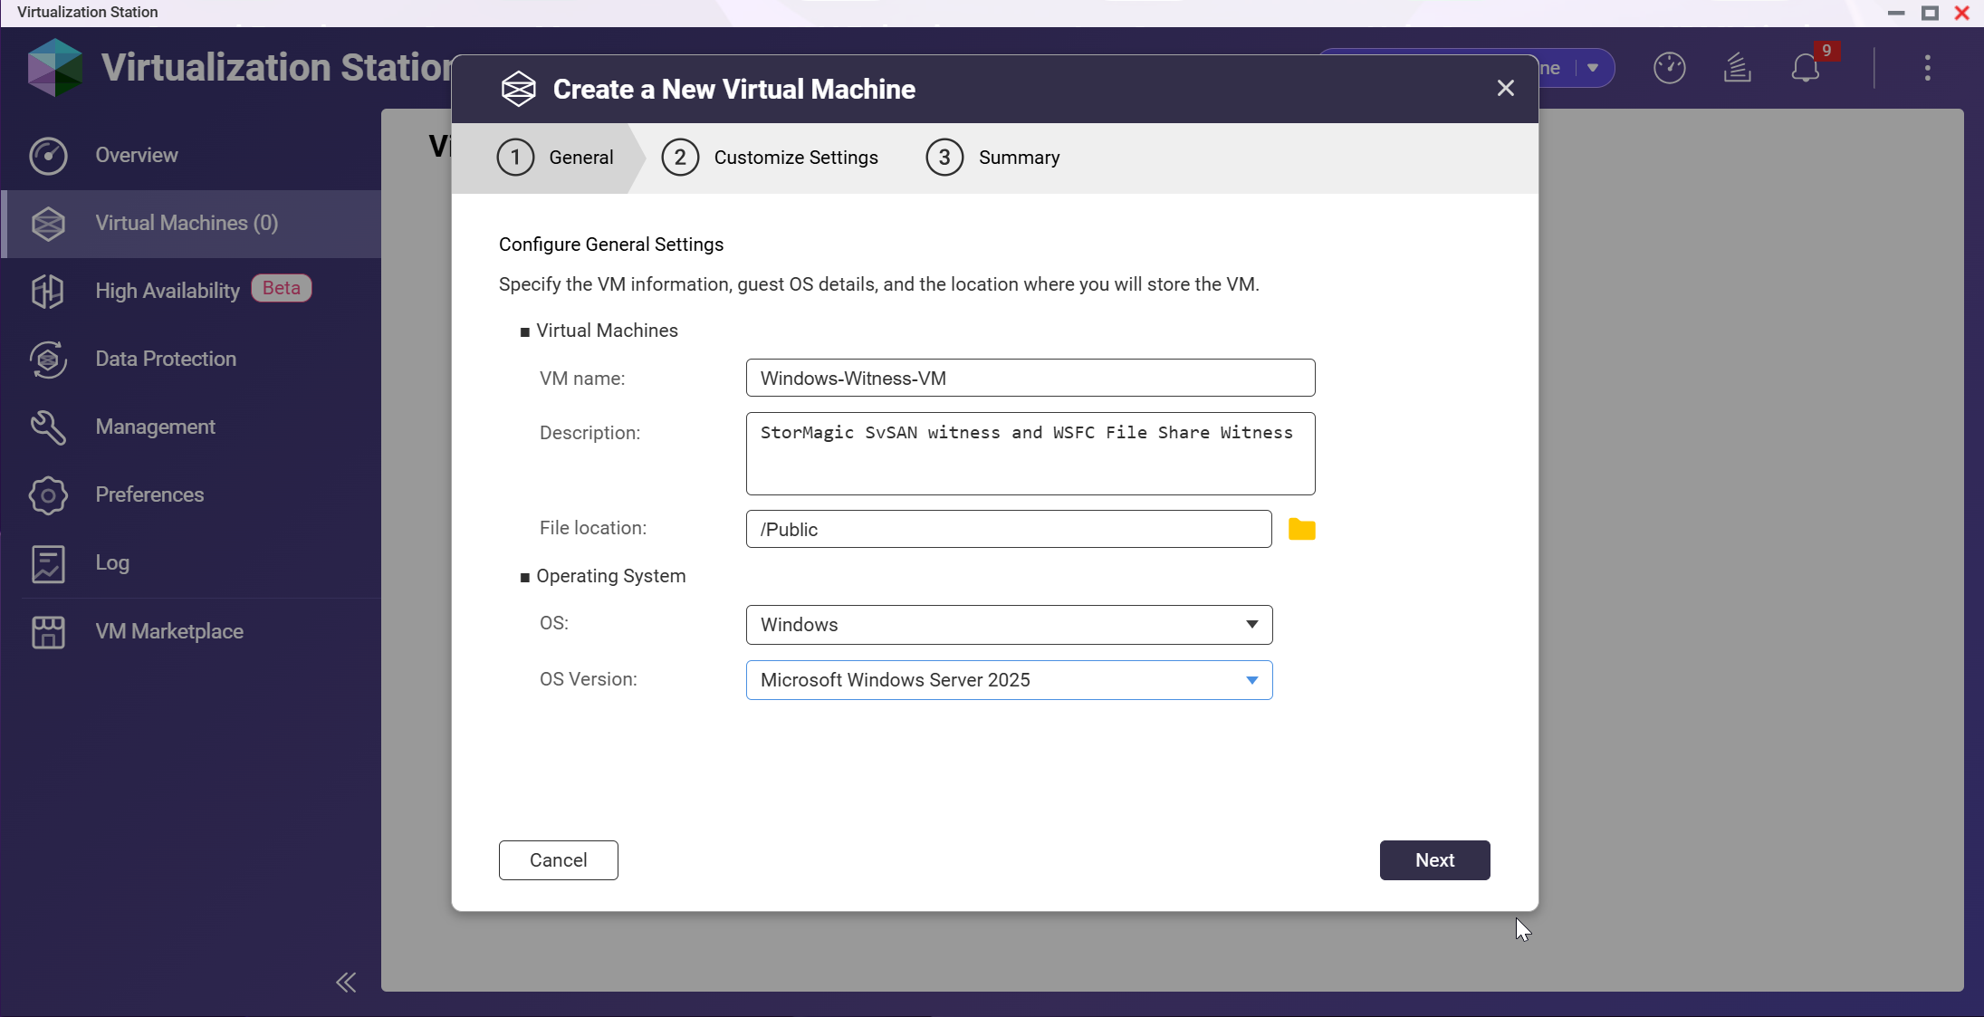Open the Overview sidebar icon
This screenshot has width=1984, height=1017.
point(48,156)
